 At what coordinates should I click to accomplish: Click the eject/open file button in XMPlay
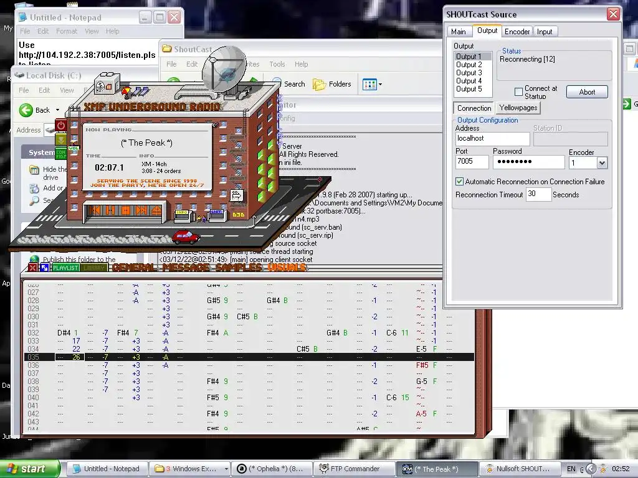click(x=156, y=210)
